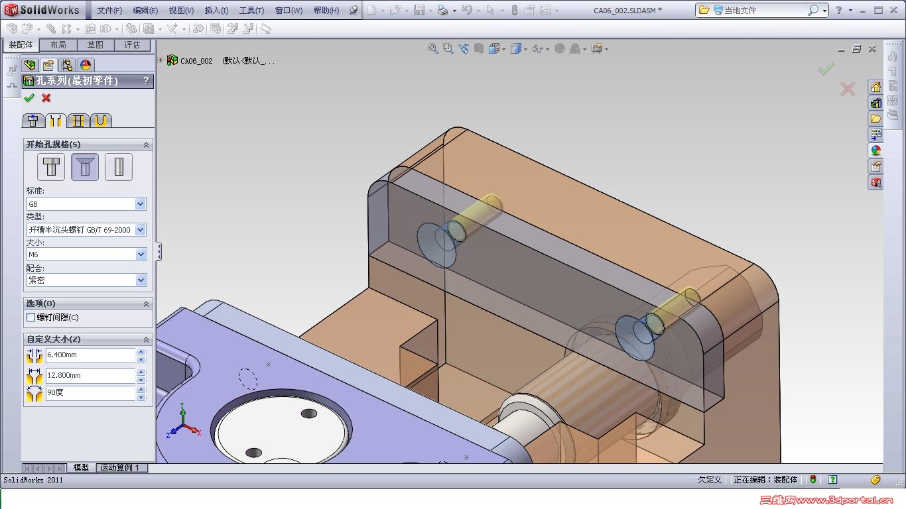
Task: Click the New document icon
Action: coord(371,10)
